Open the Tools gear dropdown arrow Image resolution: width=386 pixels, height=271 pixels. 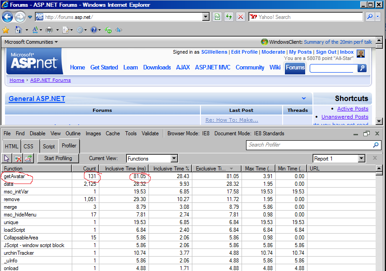(x=85, y=30)
